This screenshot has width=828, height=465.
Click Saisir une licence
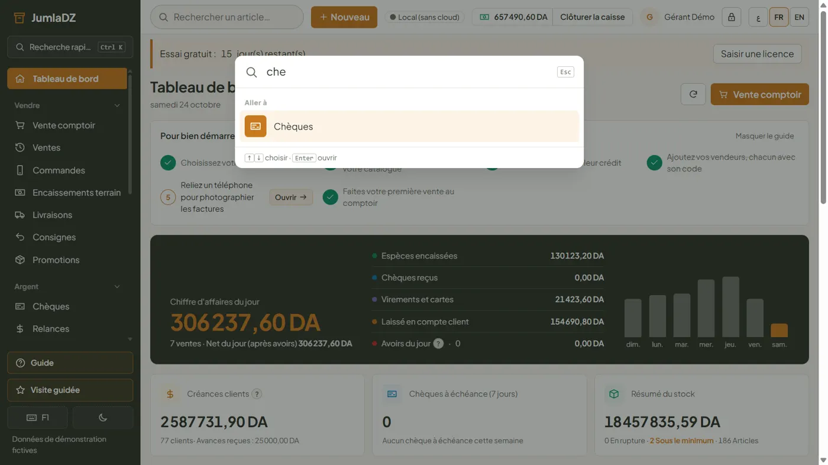pyautogui.click(x=758, y=54)
